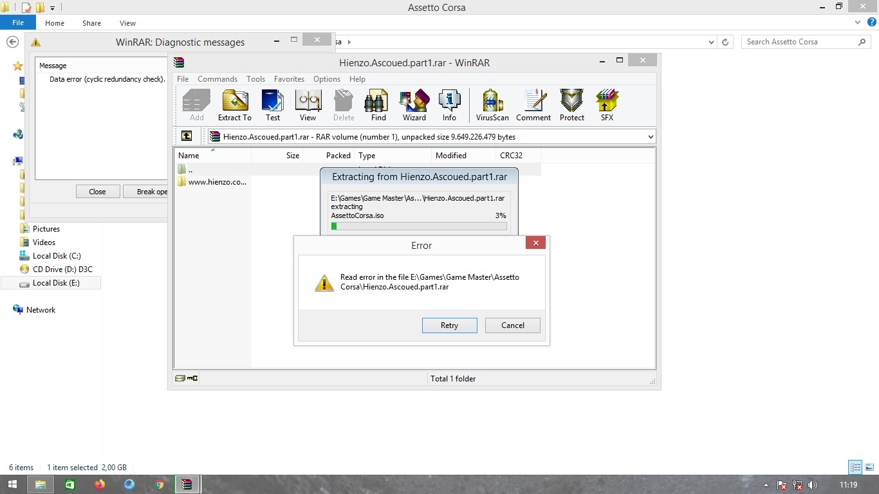The width and height of the screenshot is (879, 494).
Task: Click the Explorer back arrow button
Action: (12, 42)
